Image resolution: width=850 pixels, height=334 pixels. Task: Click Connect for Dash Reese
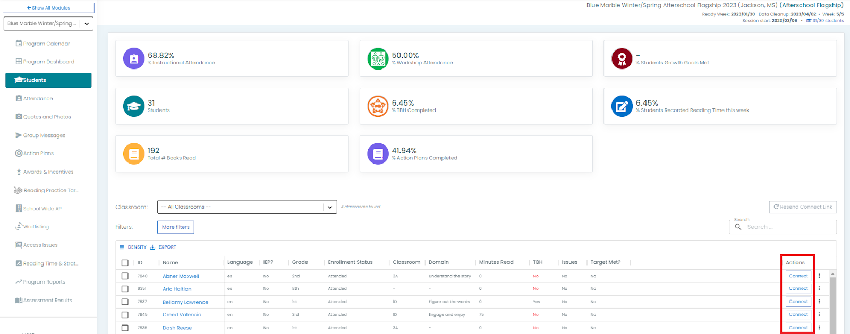tap(798, 328)
